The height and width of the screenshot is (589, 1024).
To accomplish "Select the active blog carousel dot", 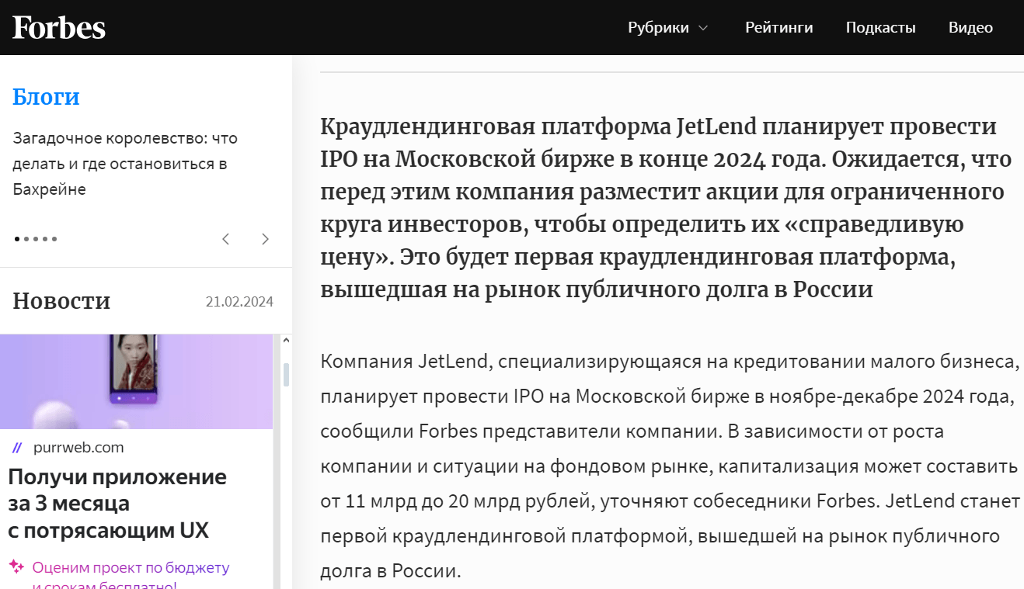I will 17,239.
